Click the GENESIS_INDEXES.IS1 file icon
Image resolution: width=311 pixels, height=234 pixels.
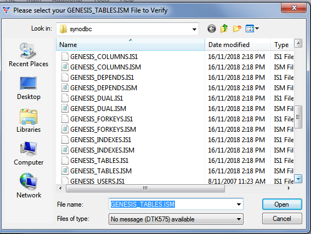click(65, 139)
